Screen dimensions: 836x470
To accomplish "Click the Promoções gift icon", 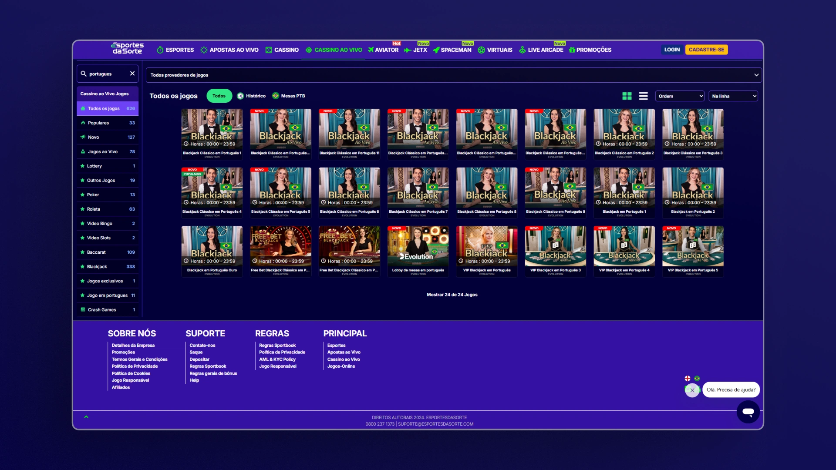I will pos(572,50).
